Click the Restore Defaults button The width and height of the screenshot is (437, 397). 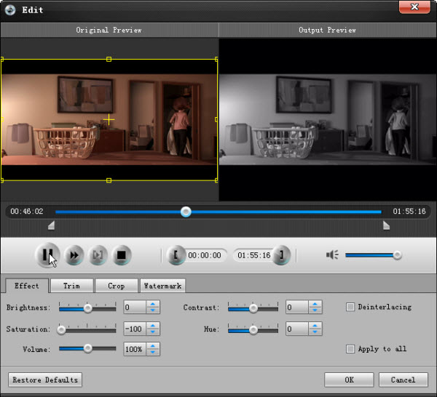coord(45,380)
